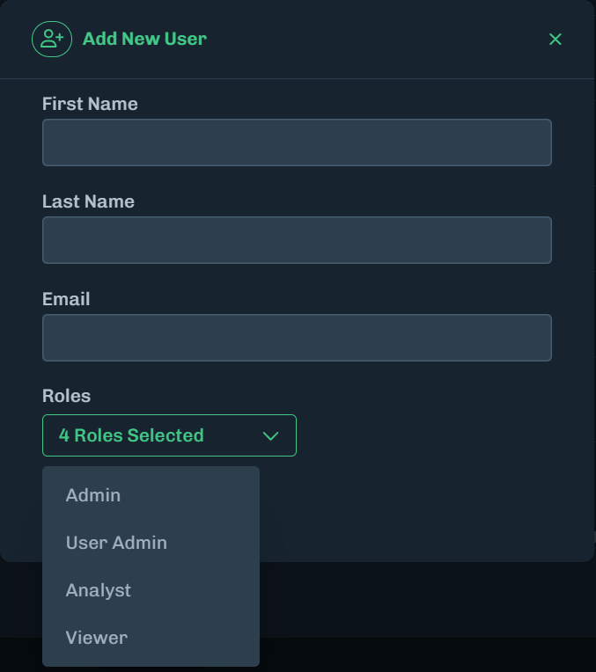
Task: Click into the Last Name text box
Action: click(297, 240)
